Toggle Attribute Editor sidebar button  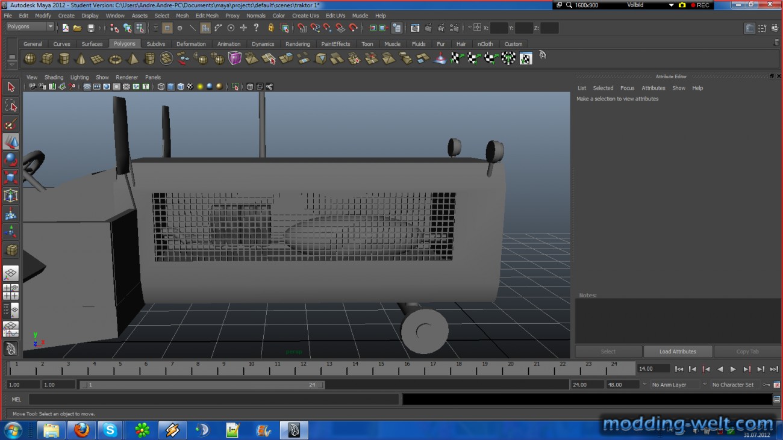749,28
